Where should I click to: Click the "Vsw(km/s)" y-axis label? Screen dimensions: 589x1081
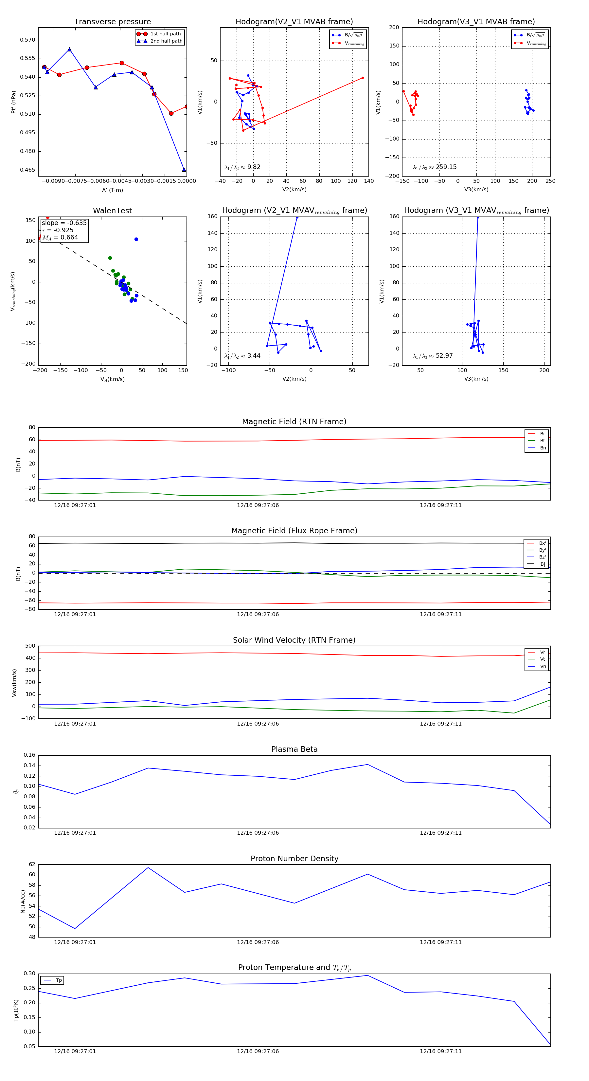14,683
